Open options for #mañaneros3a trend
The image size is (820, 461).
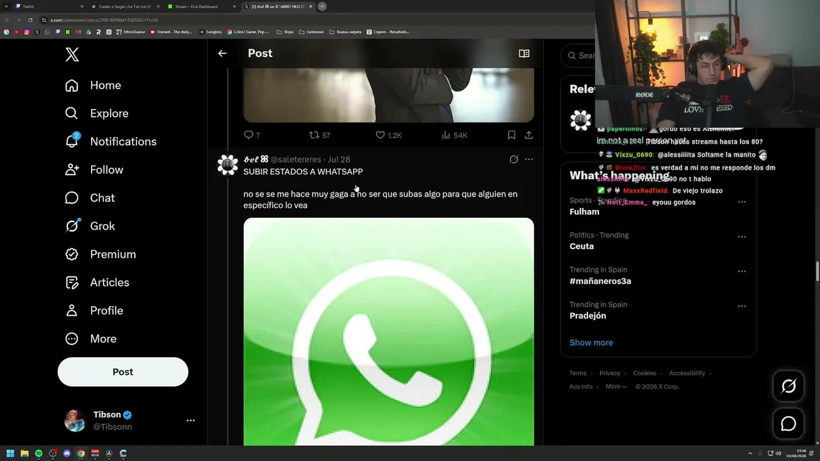click(742, 271)
